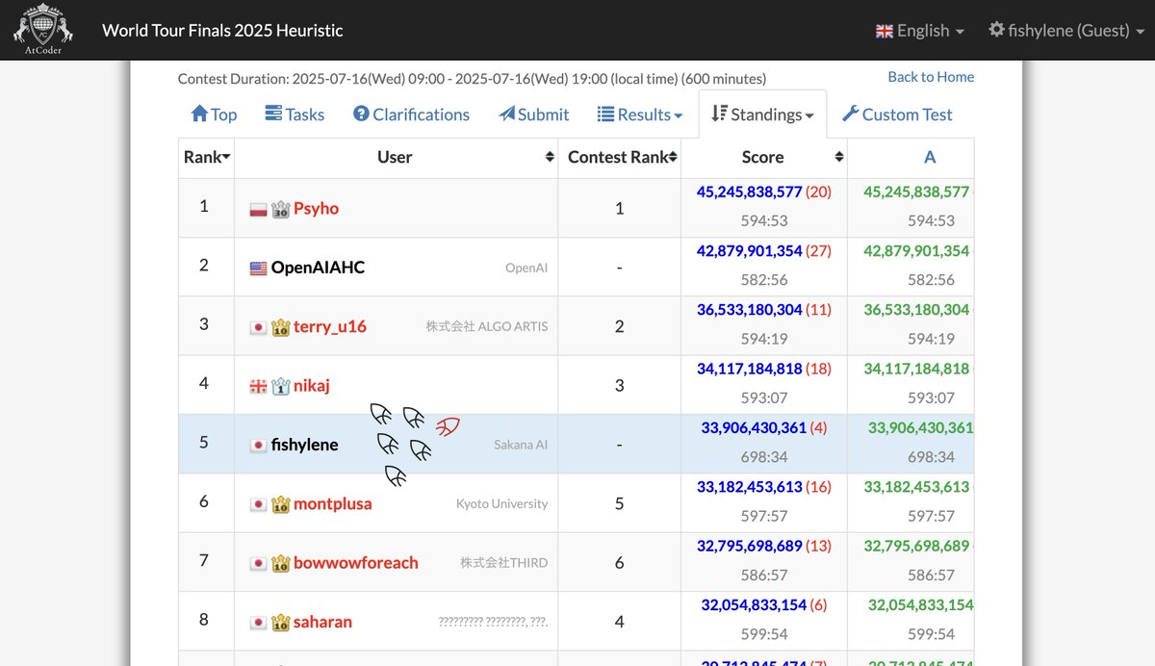Click the Georgia flag beside nikaj
This screenshot has height=666, width=1155.
(x=258, y=386)
